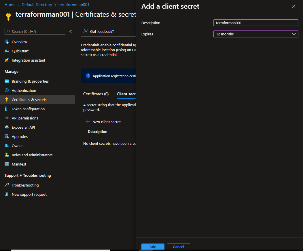303x251 pixels.
Task: Click into the Description text field
Action: (256, 23)
